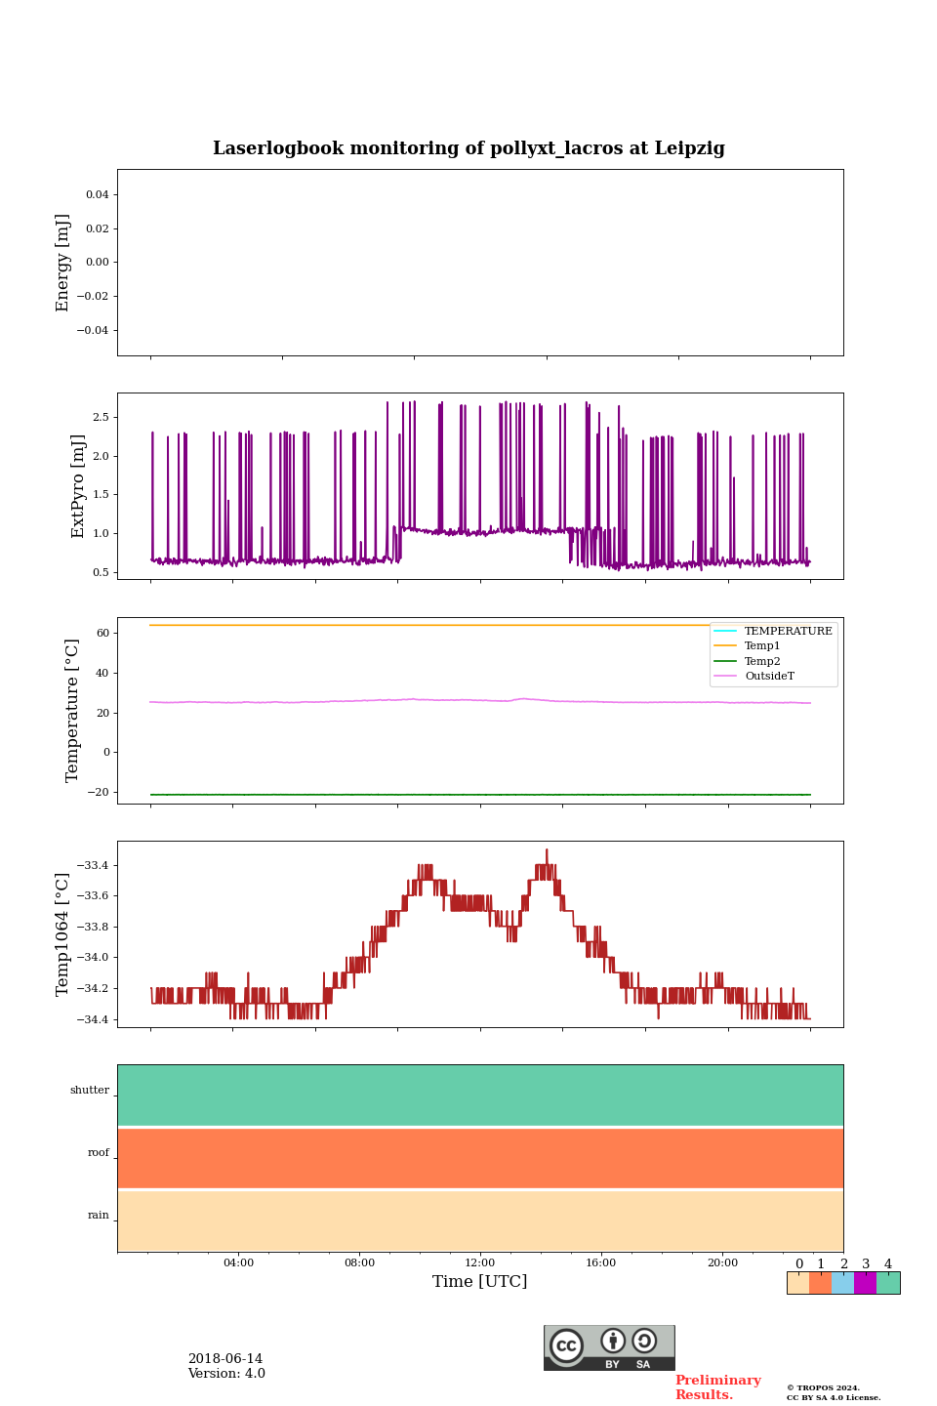Select the OutsideT violet legend entry

pos(769,677)
